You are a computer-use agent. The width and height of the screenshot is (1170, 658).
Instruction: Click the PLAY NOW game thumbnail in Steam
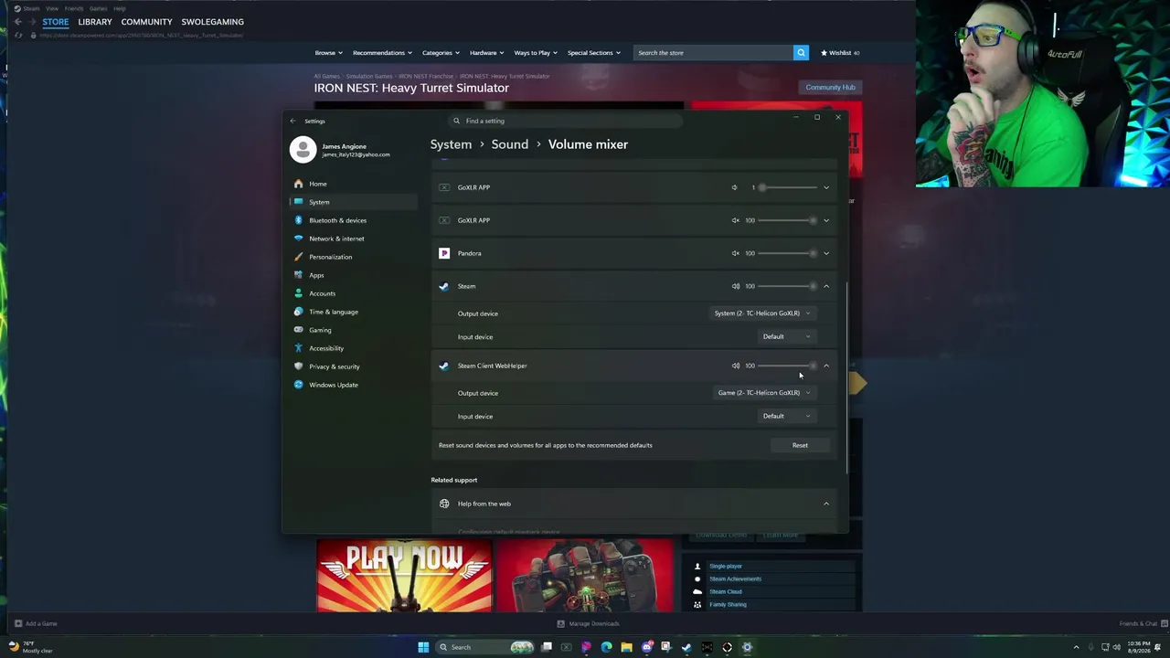(404, 575)
